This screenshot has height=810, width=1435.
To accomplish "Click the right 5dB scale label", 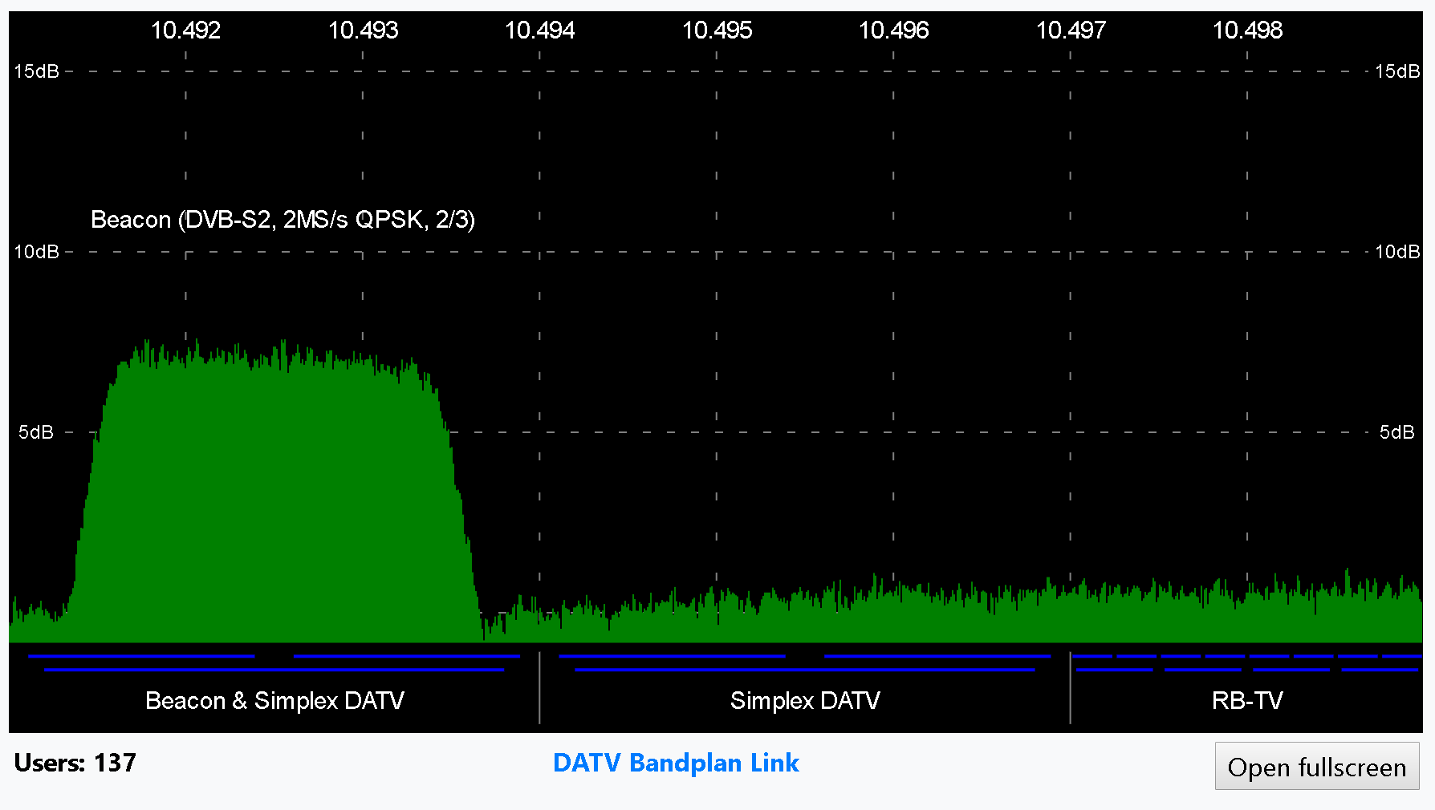I will tap(1397, 432).
